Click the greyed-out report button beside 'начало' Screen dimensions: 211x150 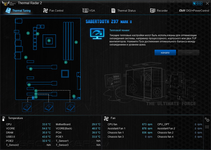(189, 53)
